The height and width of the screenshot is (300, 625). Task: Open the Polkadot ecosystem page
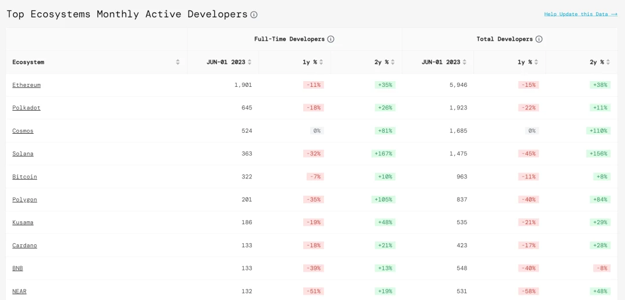[27, 108]
